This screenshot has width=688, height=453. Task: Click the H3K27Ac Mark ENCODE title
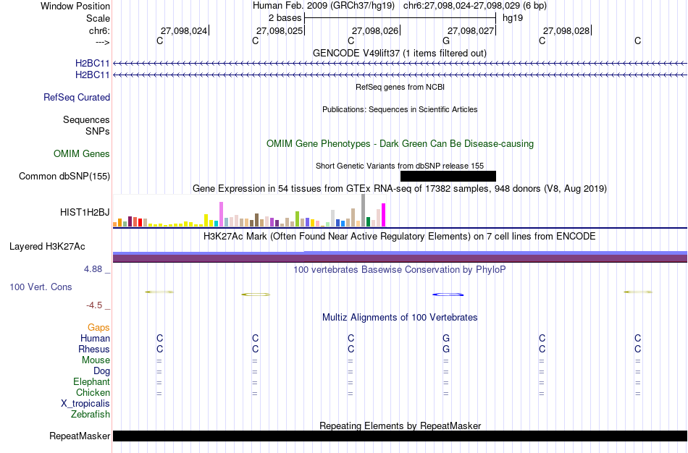pyautogui.click(x=400, y=237)
